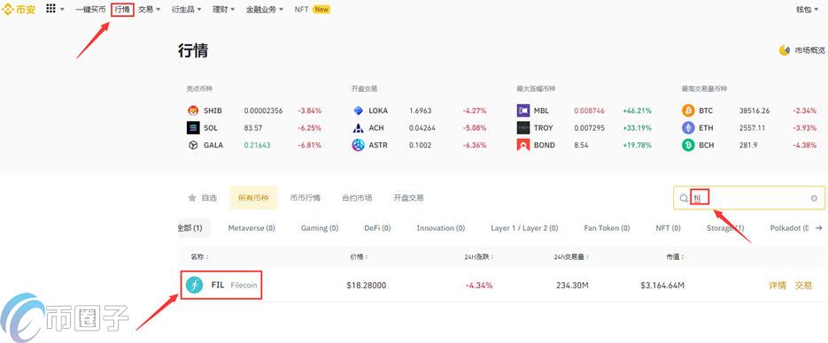Screen dimensions: 828x343
Task: Switch to the 币币行情 tab
Action: click(x=306, y=198)
